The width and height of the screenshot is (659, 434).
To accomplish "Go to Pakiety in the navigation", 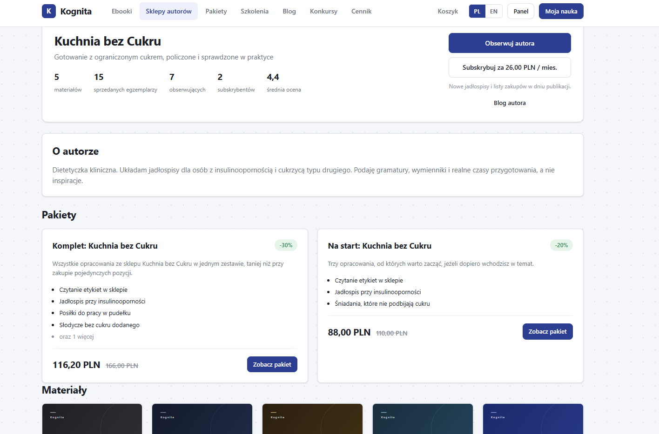I will [216, 11].
